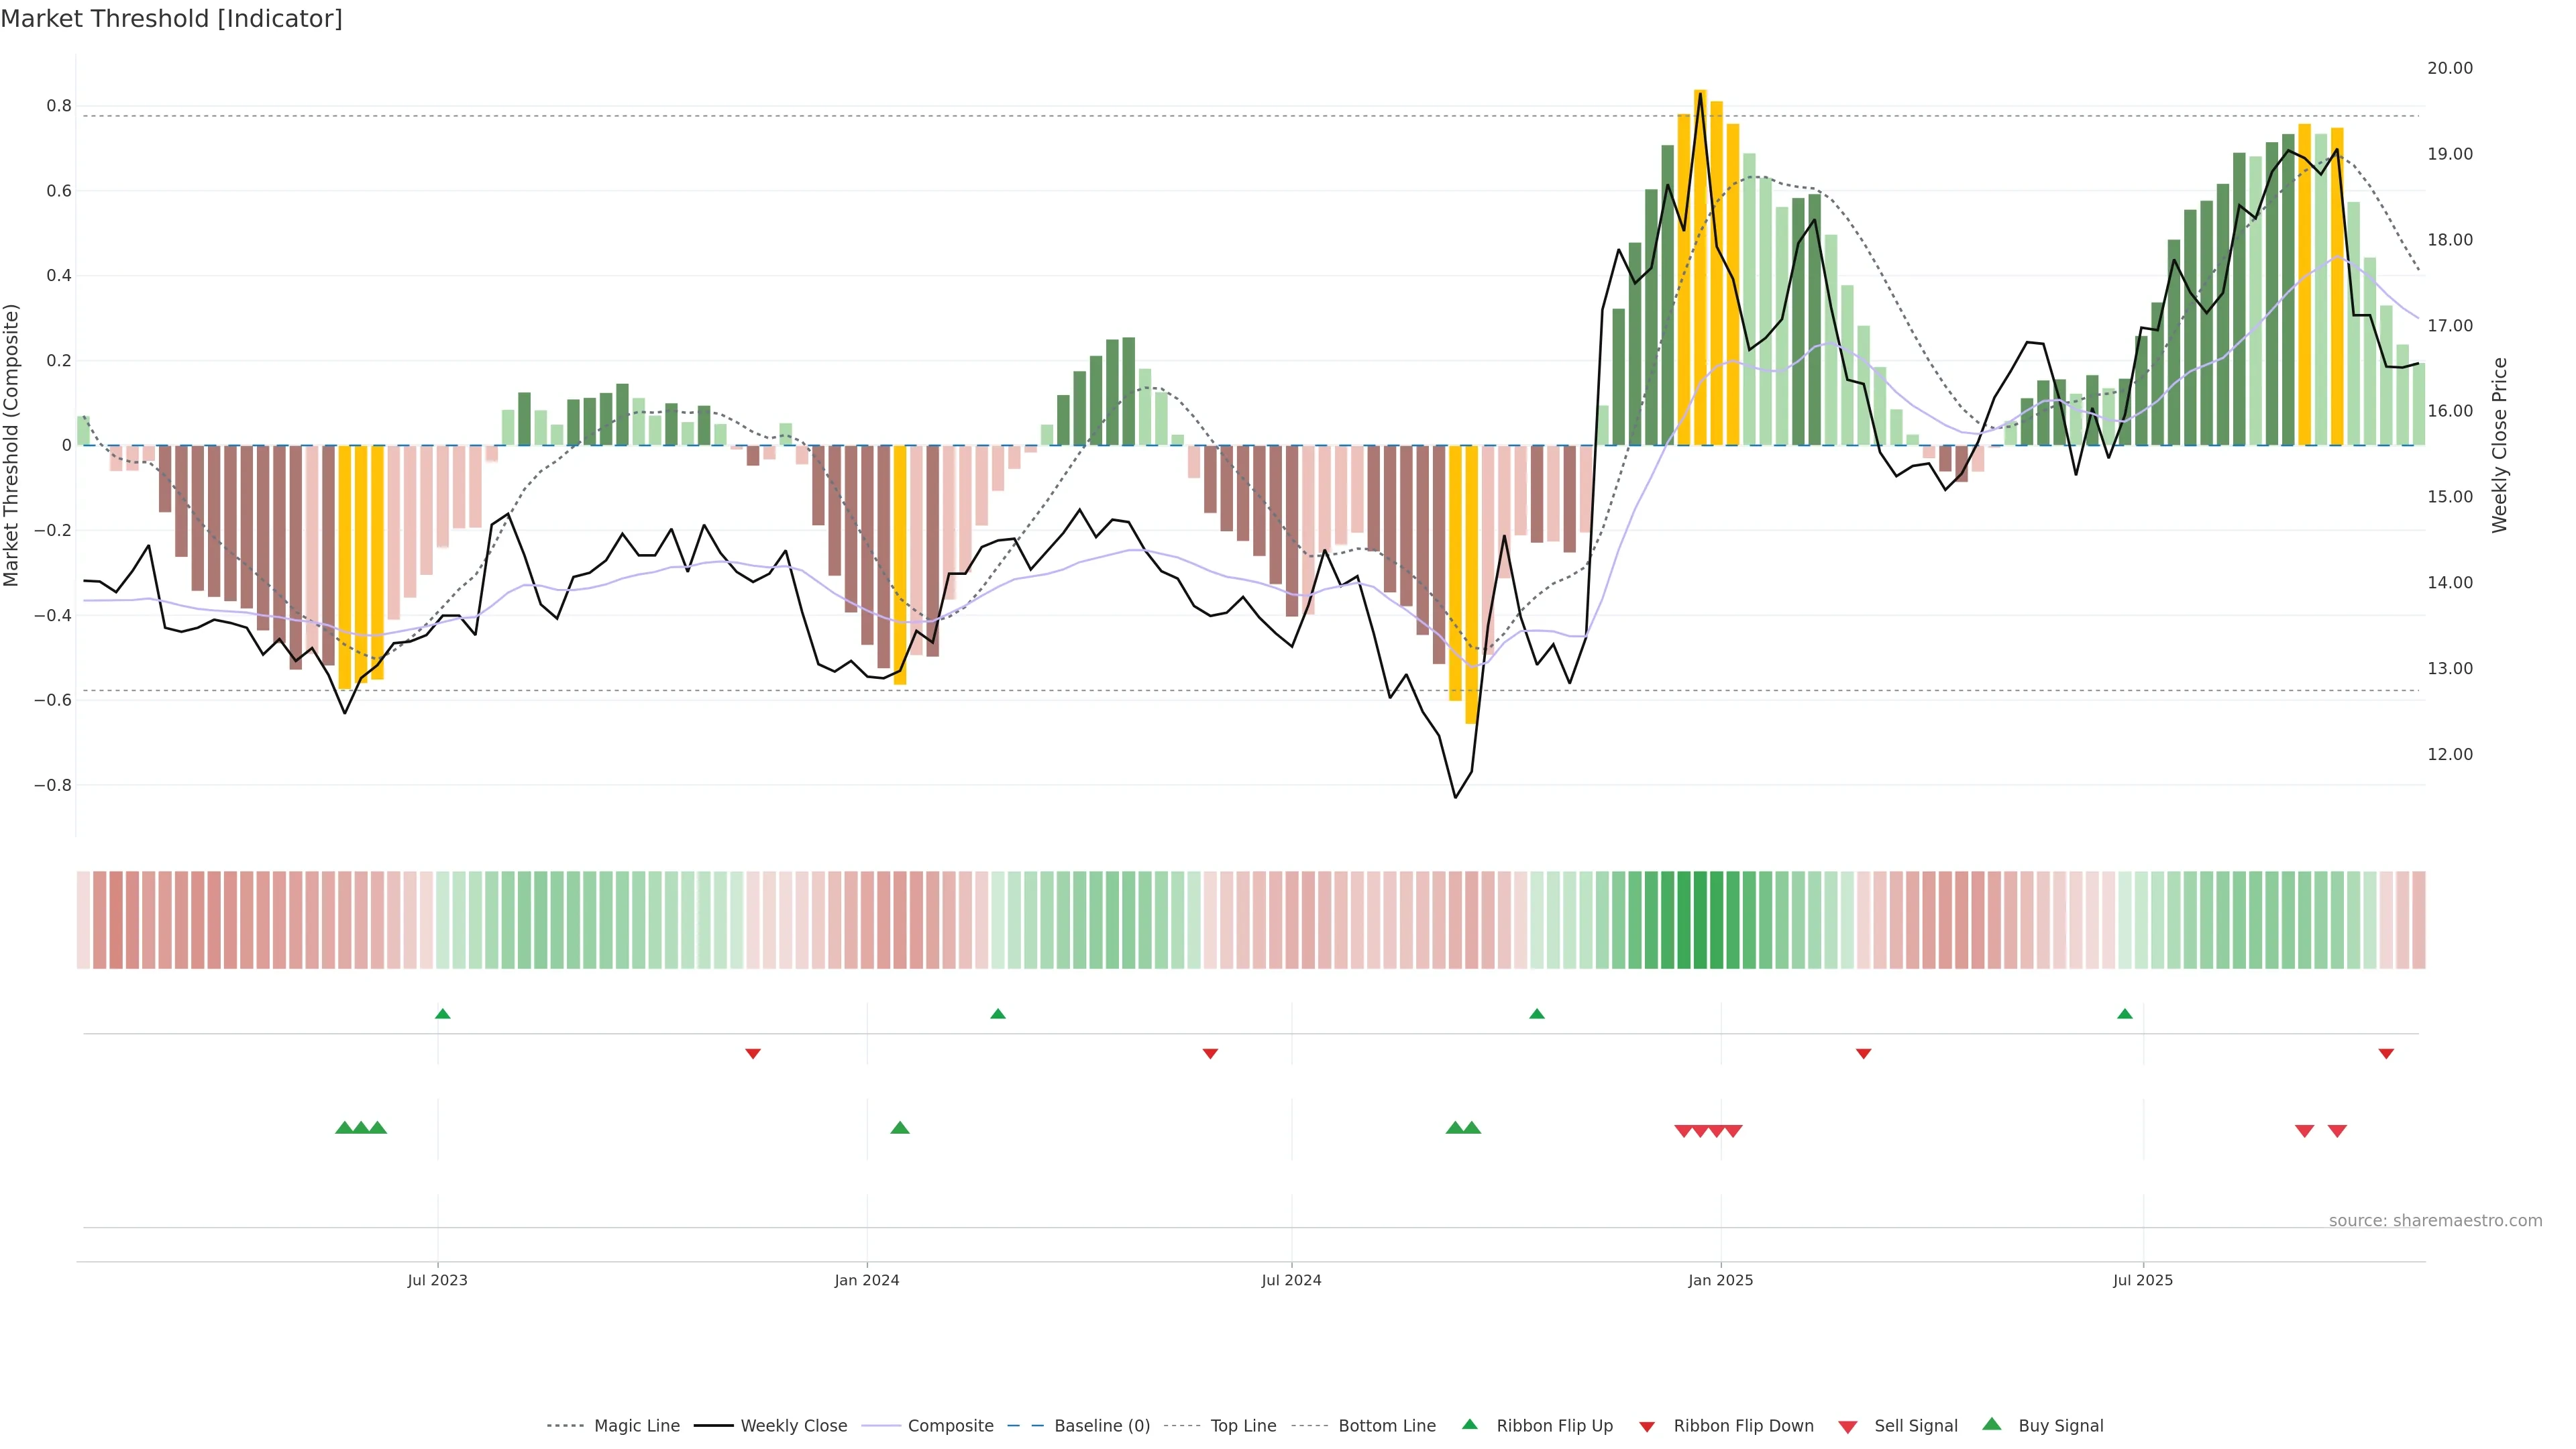The height and width of the screenshot is (1449, 2576).
Task: Click the Market Threshold [Indicator] chart title
Action: 172,19
